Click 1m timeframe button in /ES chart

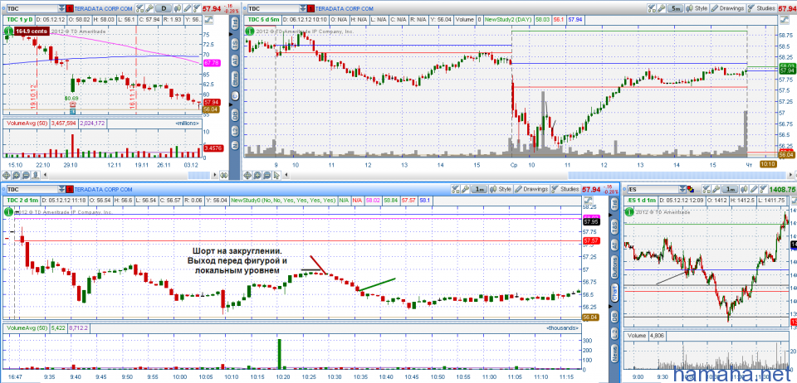pos(730,189)
